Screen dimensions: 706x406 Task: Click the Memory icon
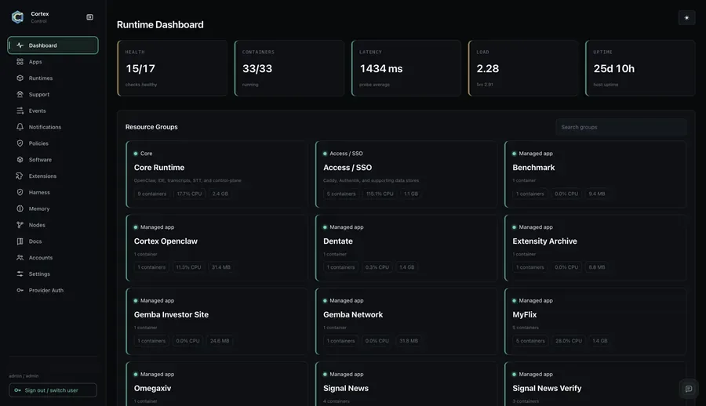pyautogui.click(x=20, y=208)
